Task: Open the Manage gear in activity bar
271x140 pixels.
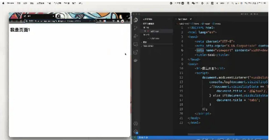Action: coord(135,132)
